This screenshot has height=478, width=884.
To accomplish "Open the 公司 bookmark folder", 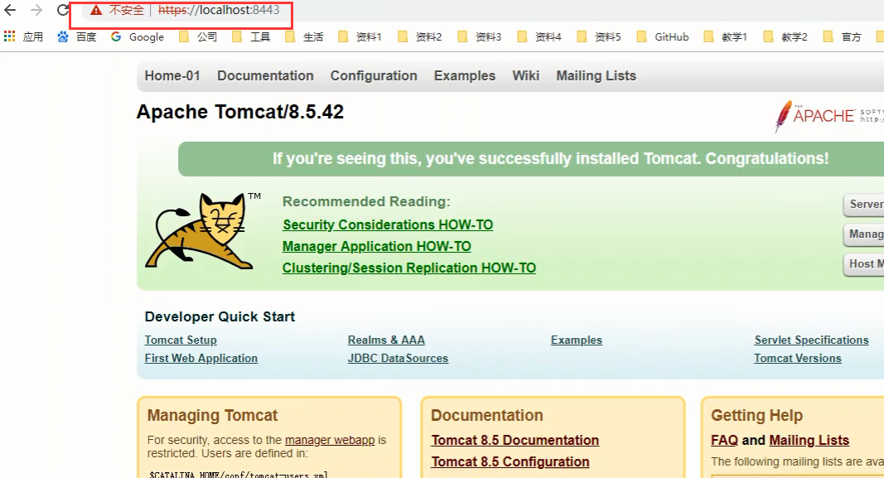I will (198, 36).
